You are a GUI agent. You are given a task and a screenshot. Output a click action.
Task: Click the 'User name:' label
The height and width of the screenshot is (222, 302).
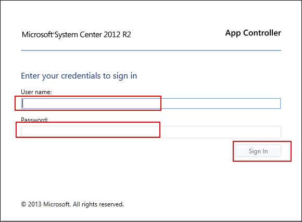pyautogui.click(x=36, y=92)
